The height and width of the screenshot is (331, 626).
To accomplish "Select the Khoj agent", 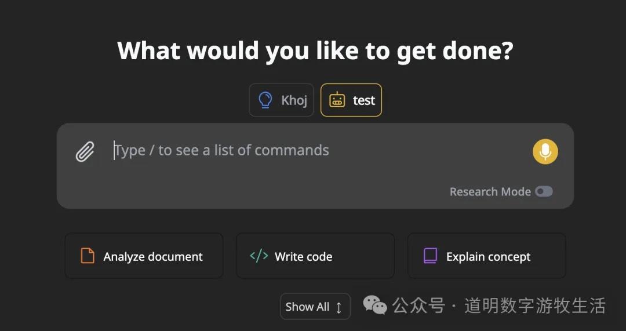I will tap(282, 100).
